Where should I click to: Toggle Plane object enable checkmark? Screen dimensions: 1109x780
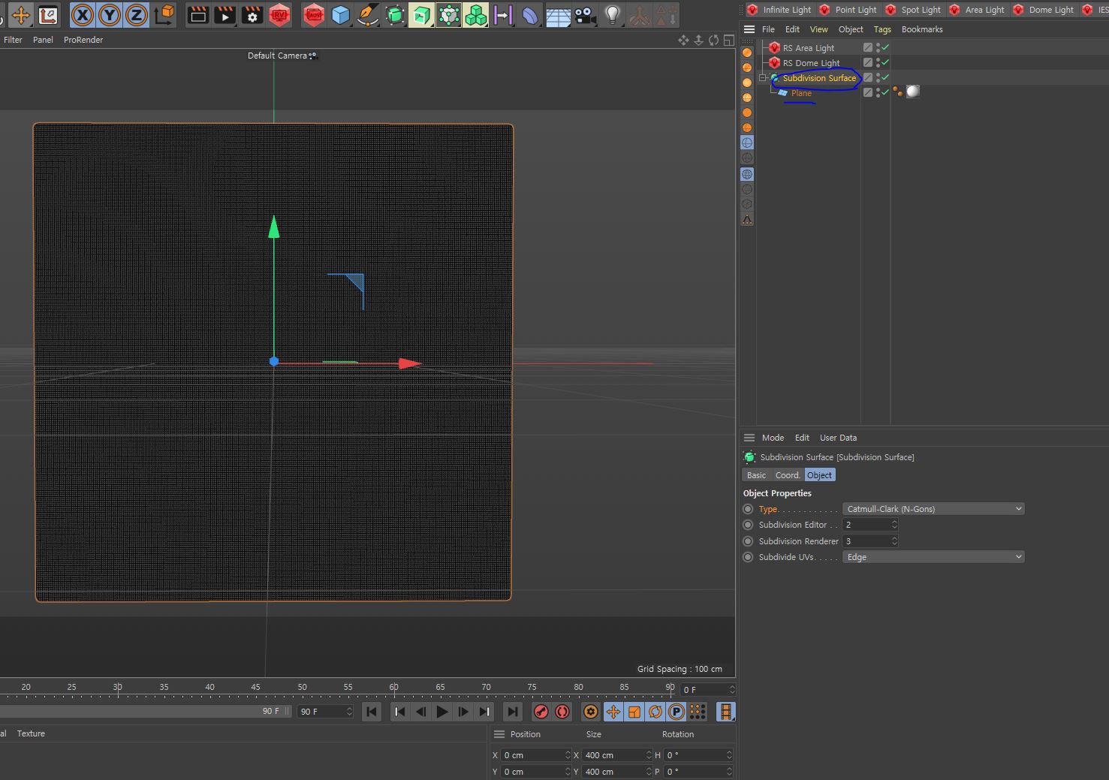pos(885,92)
